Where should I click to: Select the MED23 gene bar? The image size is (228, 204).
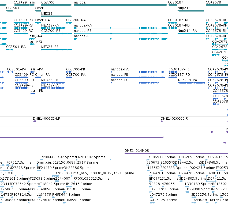point(57,16)
